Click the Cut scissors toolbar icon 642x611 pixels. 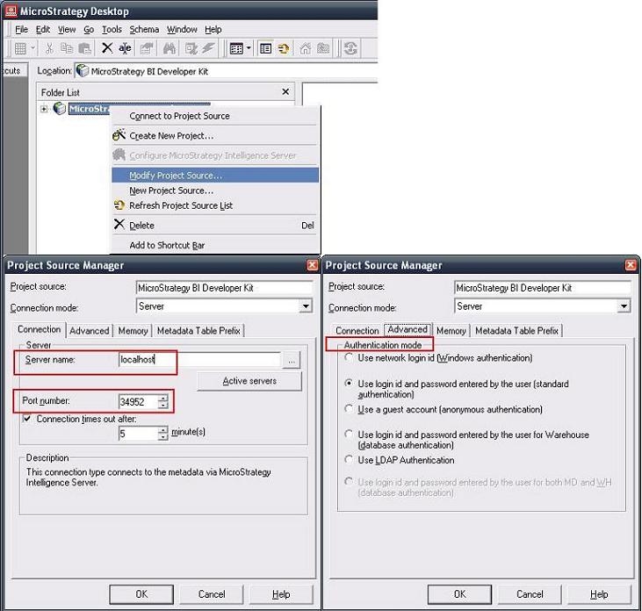(x=50, y=49)
